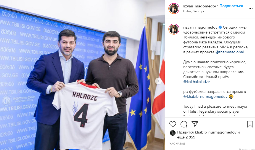Open khabib_nurmagomedov from the likes line
The image size is (255, 150).
pos(216,132)
